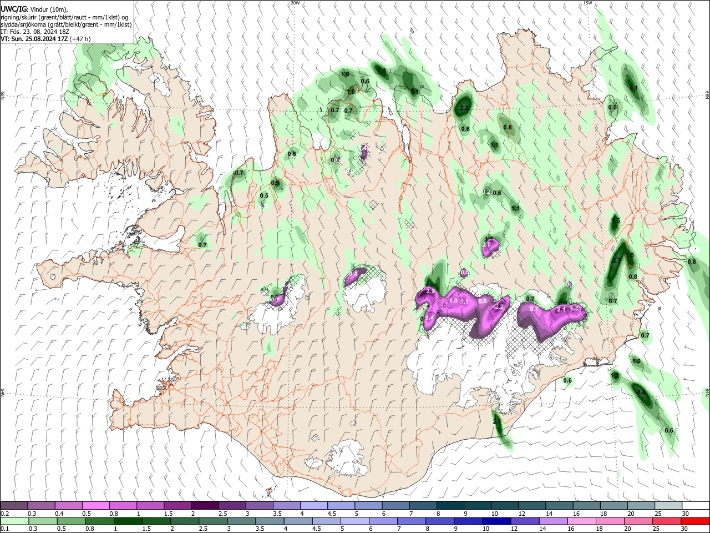Click the 2.0 value on the purple patch

487,244
